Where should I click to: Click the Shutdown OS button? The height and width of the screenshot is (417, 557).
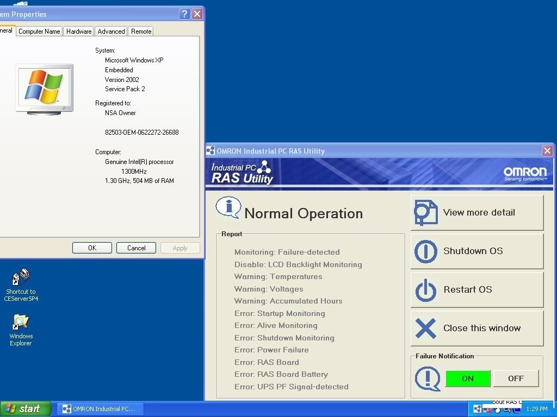pos(477,251)
